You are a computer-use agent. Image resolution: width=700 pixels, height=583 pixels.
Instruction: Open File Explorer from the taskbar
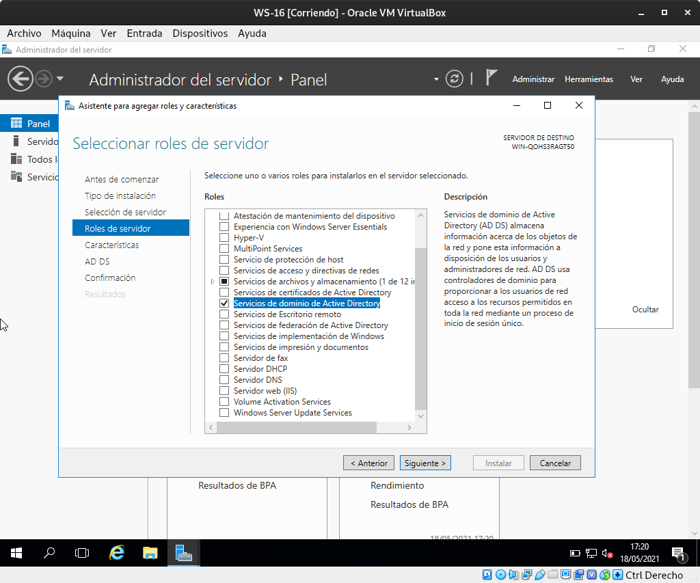[x=150, y=553]
